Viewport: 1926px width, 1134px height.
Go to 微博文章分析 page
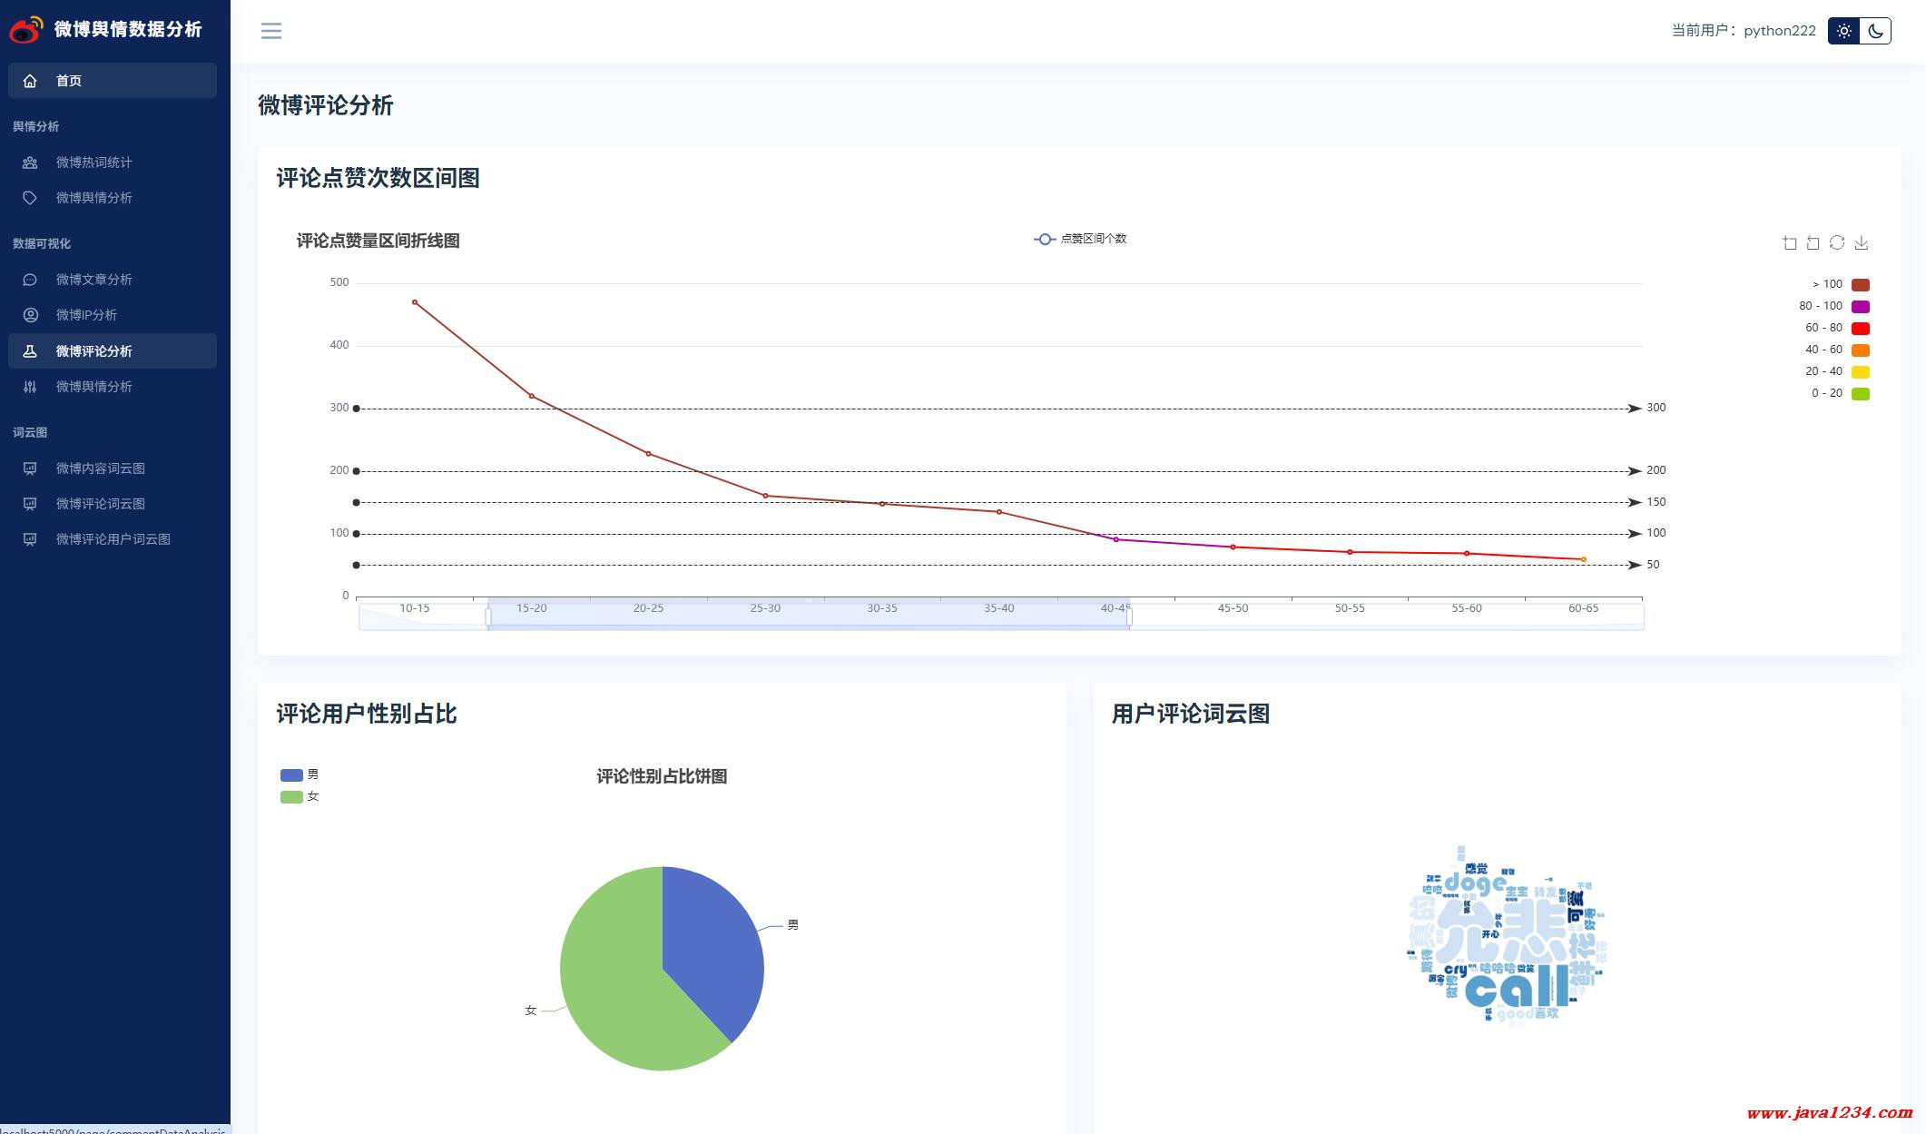93,280
